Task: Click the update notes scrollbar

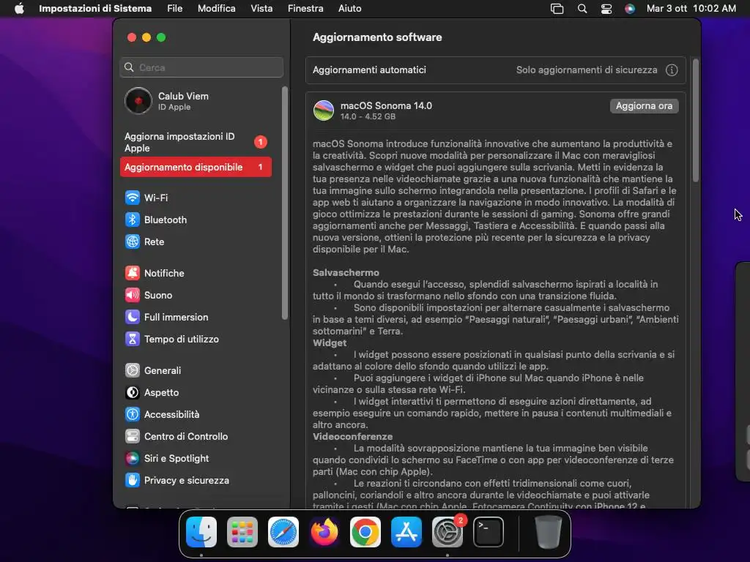Action: (x=696, y=121)
